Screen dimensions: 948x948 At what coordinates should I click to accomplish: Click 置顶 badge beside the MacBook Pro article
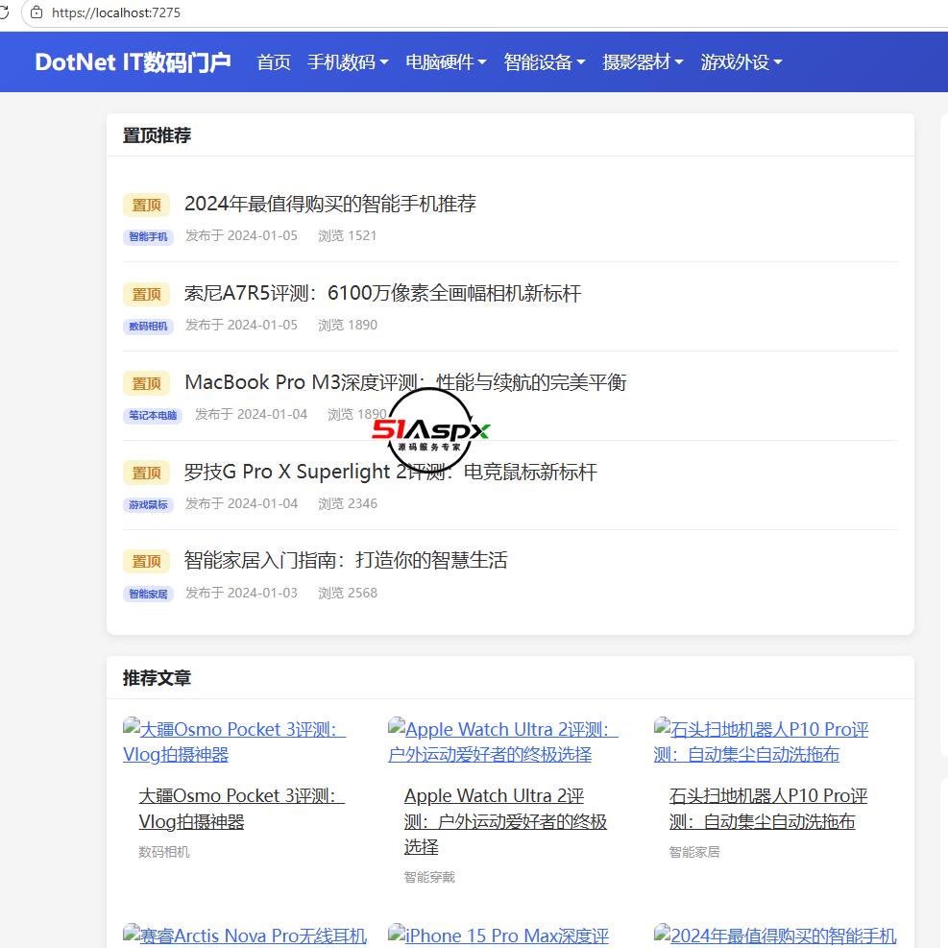tap(146, 383)
